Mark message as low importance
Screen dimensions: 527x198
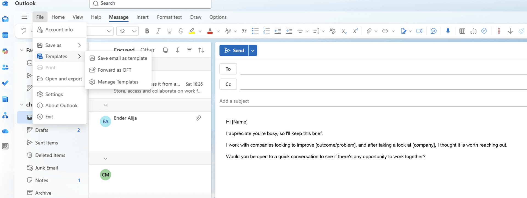click(510, 31)
